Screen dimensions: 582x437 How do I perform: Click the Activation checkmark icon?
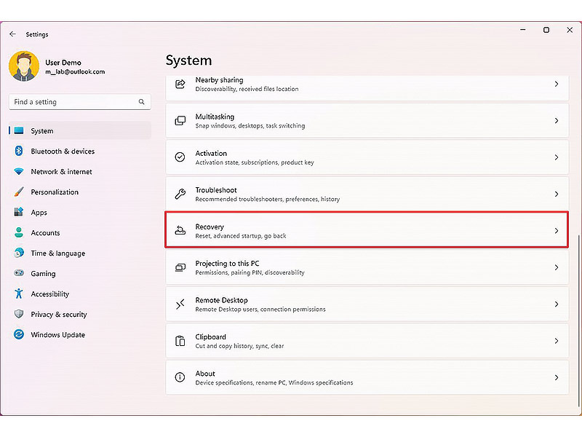coord(180,157)
